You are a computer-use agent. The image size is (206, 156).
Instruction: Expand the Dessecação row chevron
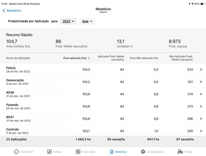(201, 82)
